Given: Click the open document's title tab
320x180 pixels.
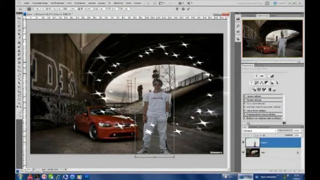Looking at the screenshot, I should (50, 14).
